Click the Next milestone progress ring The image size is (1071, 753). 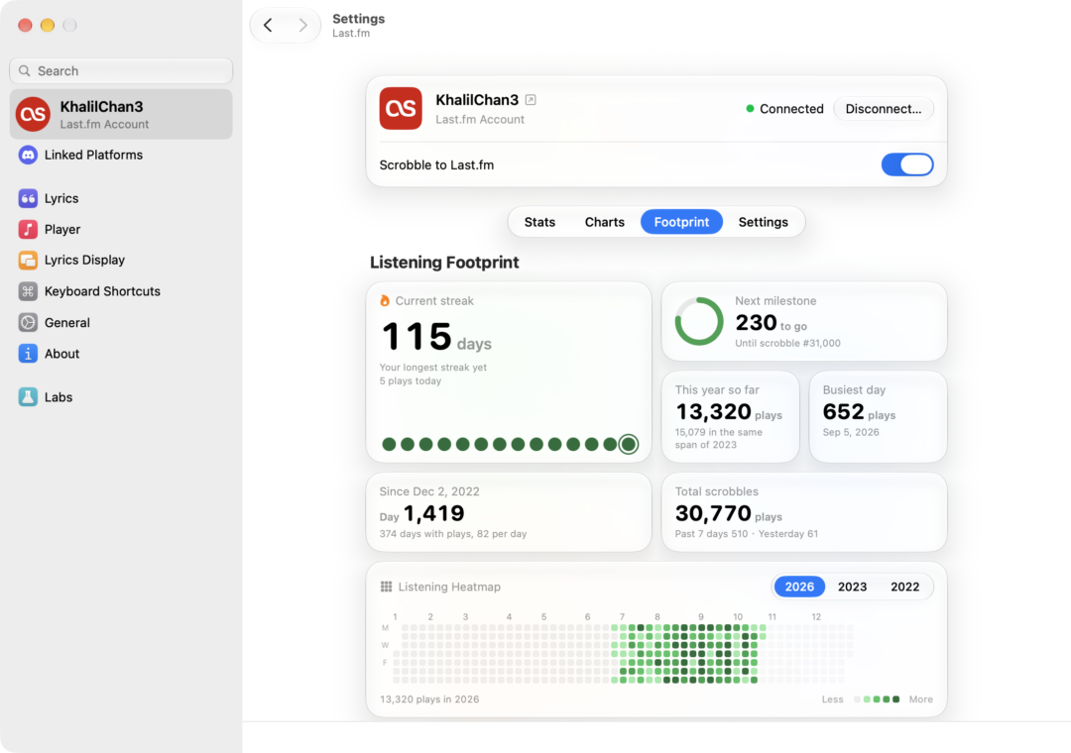pos(699,322)
